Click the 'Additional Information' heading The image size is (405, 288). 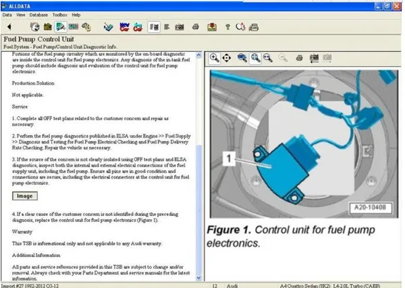[36, 255]
